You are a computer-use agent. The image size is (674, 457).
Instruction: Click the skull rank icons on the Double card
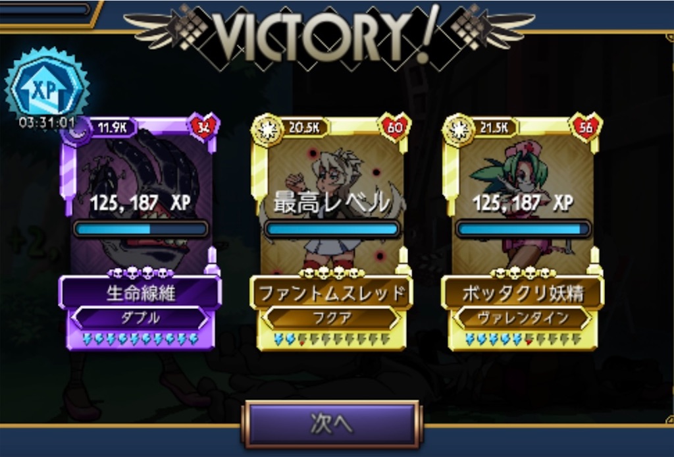141,273
